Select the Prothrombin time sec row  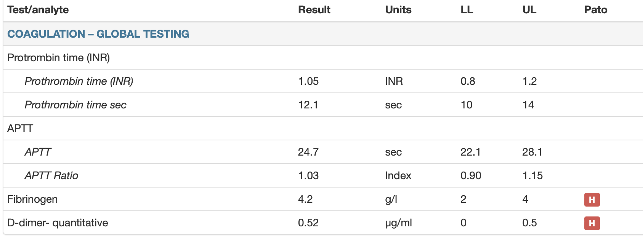pyautogui.click(x=75, y=105)
